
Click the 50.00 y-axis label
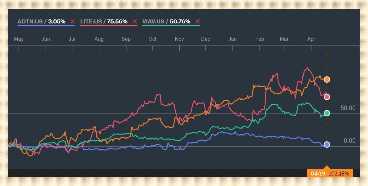348,108
